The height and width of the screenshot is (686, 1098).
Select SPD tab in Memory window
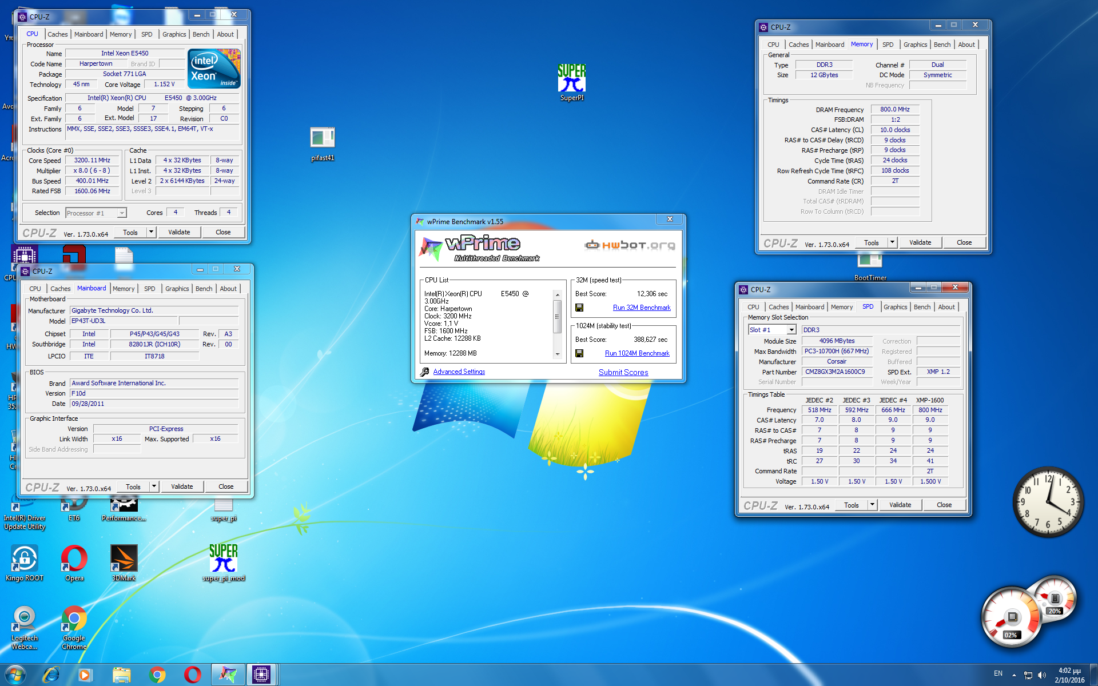pyautogui.click(x=888, y=45)
